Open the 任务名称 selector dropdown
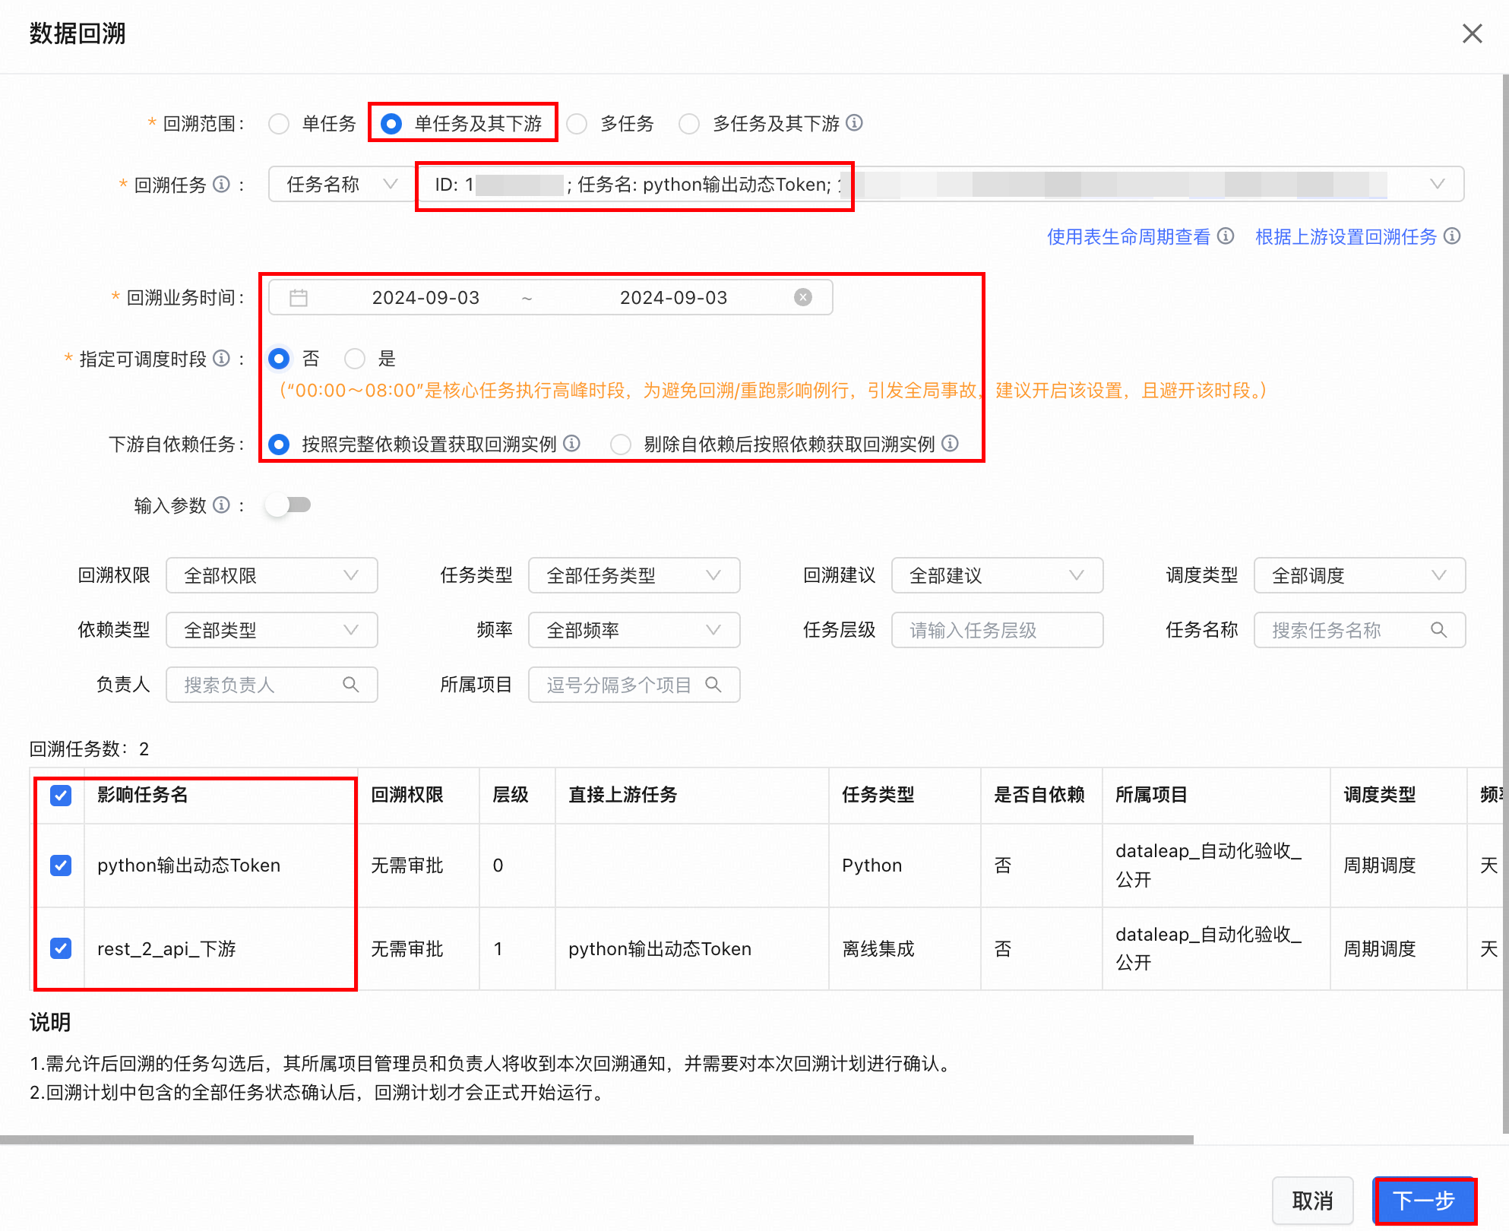 pyautogui.click(x=340, y=184)
